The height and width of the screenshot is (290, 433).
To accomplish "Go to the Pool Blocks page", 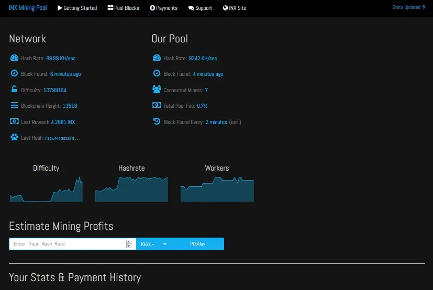I will click(123, 8).
